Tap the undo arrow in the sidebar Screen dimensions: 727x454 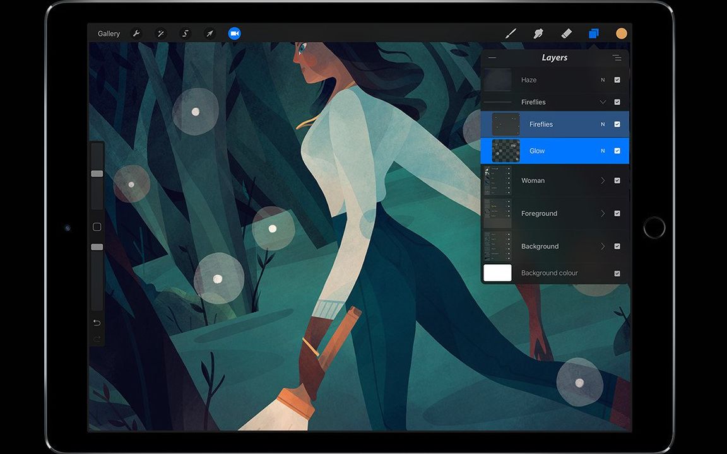coord(97,322)
